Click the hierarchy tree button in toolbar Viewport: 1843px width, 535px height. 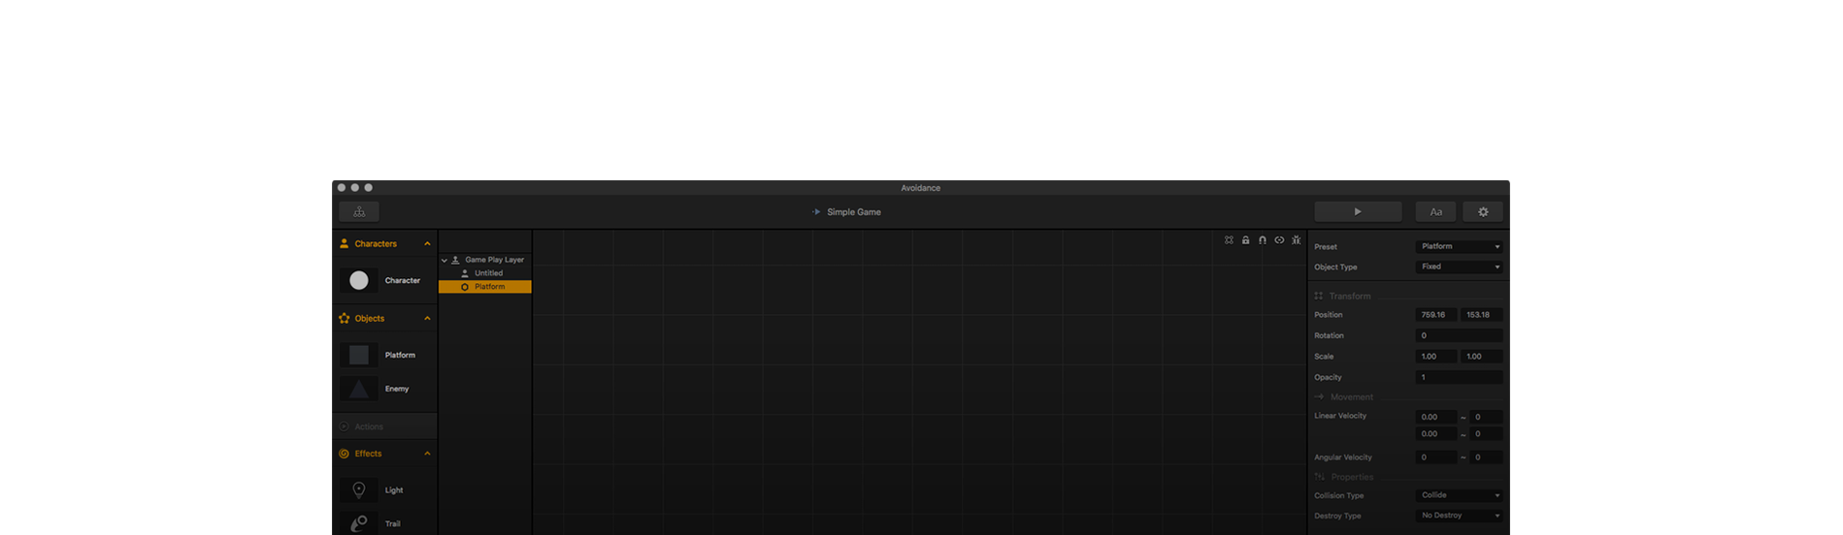(x=359, y=212)
